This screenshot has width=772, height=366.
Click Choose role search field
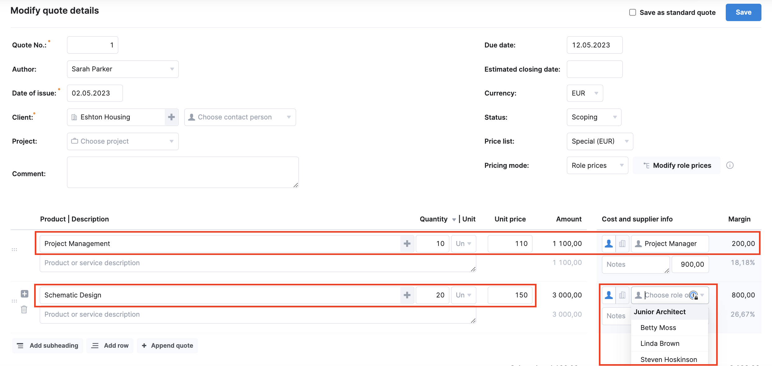click(x=670, y=295)
